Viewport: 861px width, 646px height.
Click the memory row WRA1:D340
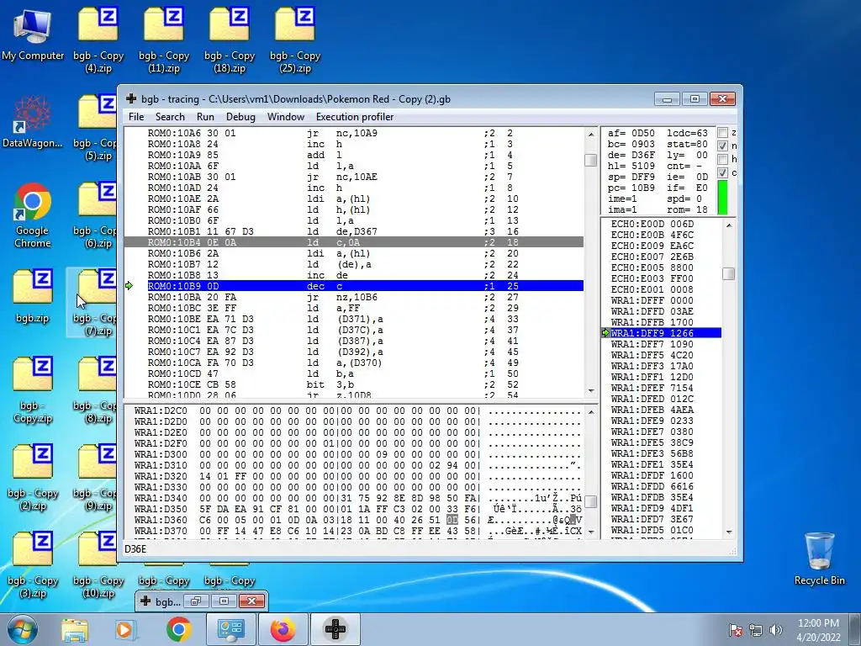click(358, 498)
